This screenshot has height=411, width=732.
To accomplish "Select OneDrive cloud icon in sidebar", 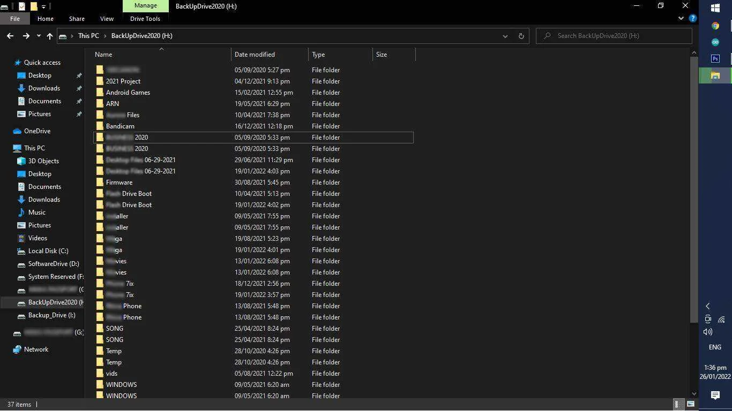I will coord(17,131).
